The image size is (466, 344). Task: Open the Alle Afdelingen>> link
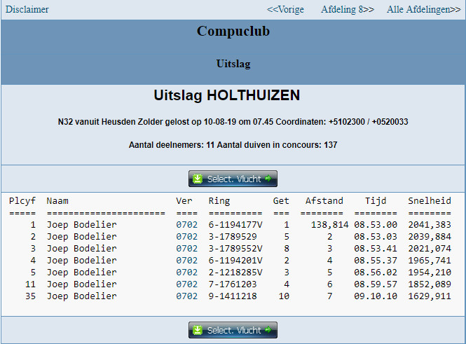tap(423, 10)
